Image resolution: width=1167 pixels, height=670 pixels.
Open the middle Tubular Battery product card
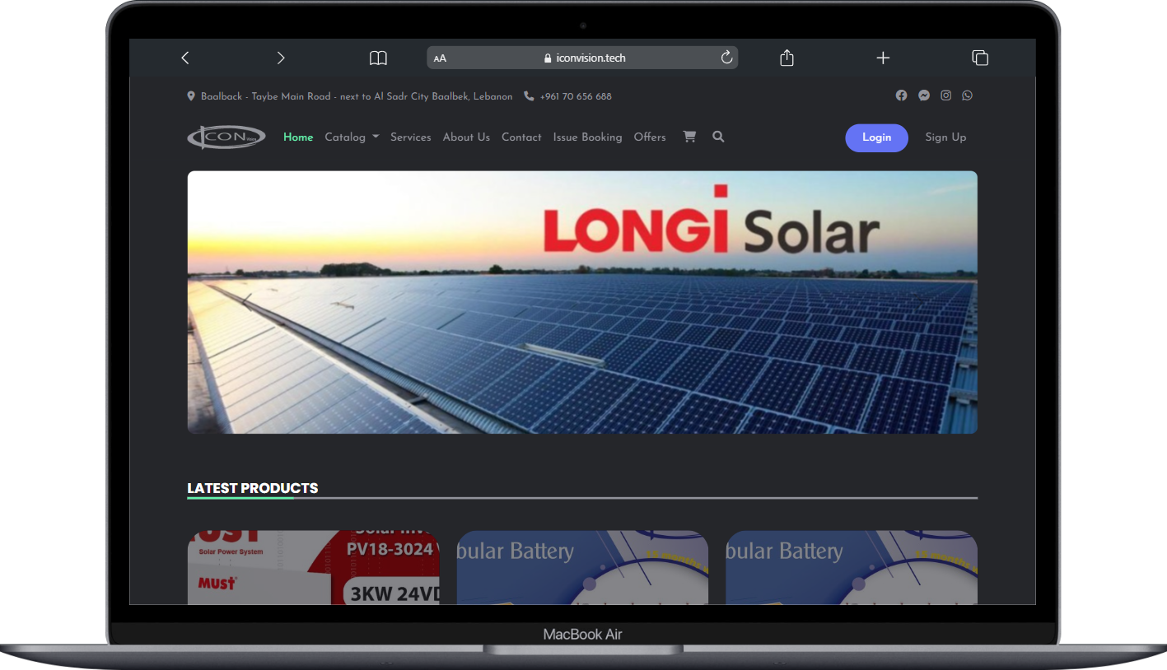point(582,567)
